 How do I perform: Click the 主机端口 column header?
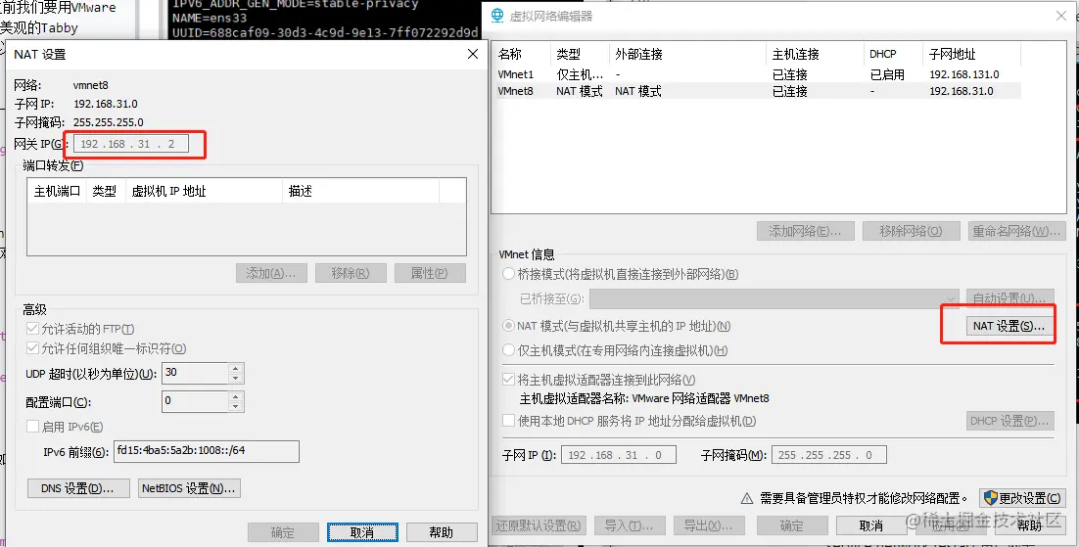[x=58, y=191]
